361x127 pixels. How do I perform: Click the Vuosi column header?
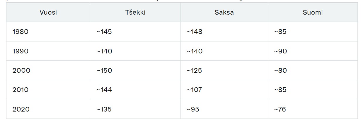48,12
